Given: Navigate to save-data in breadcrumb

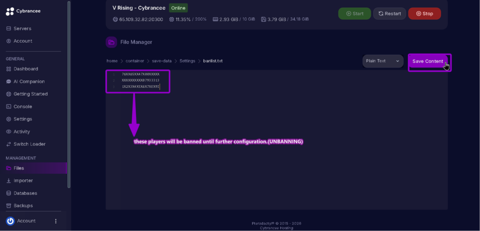Looking at the screenshot, I should pos(162,61).
